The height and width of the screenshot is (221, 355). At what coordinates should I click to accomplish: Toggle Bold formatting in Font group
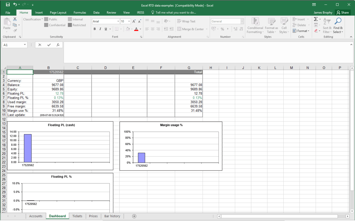(x=95, y=29)
